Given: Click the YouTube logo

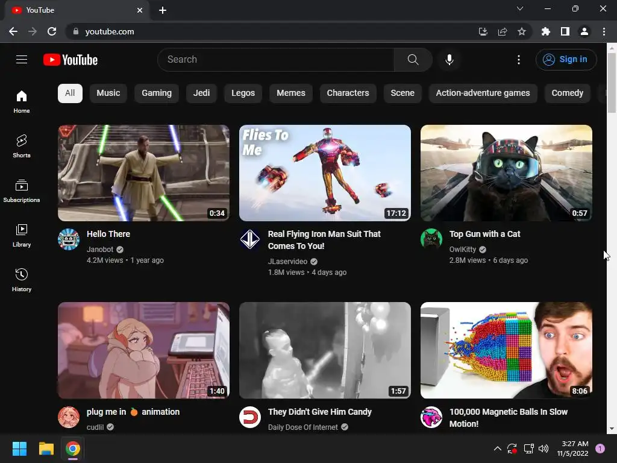Looking at the screenshot, I should point(70,60).
